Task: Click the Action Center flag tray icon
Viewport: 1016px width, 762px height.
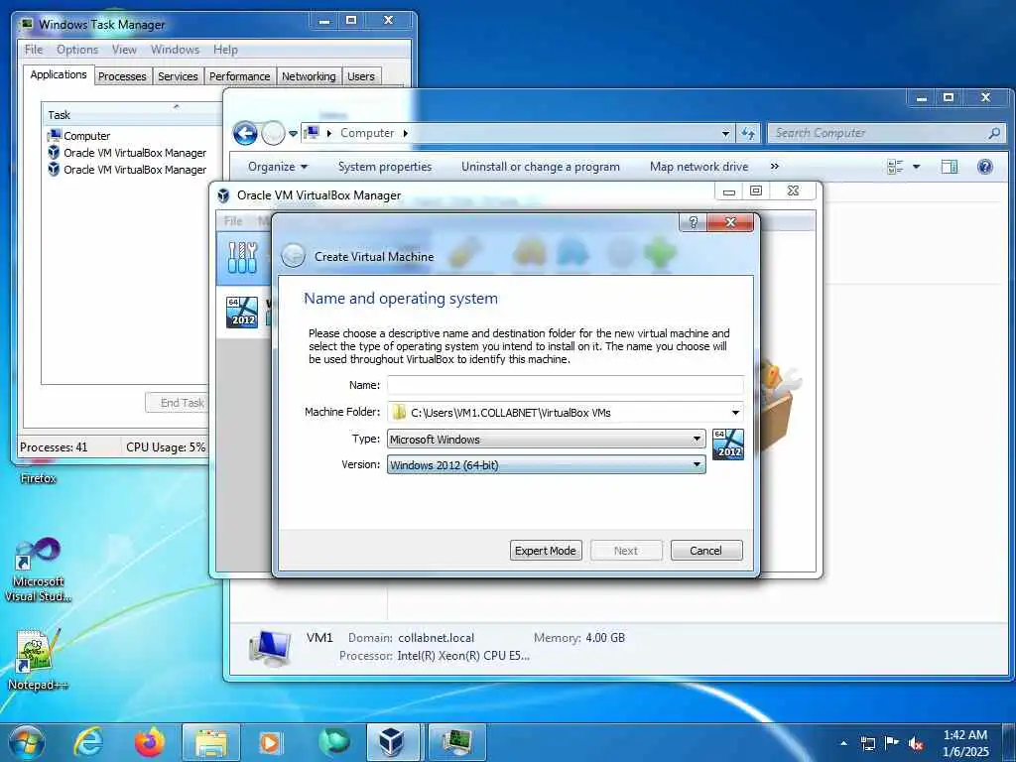Action: pyautogui.click(x=892, y=743)
